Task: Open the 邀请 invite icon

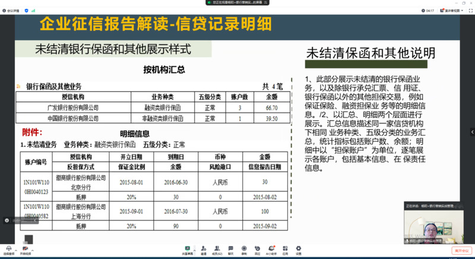Action: tap(204, 248)
